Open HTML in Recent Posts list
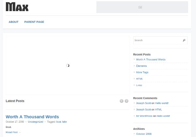Image resolution: width=196 pixels, height=137 pixels. (x=139, y=79)
